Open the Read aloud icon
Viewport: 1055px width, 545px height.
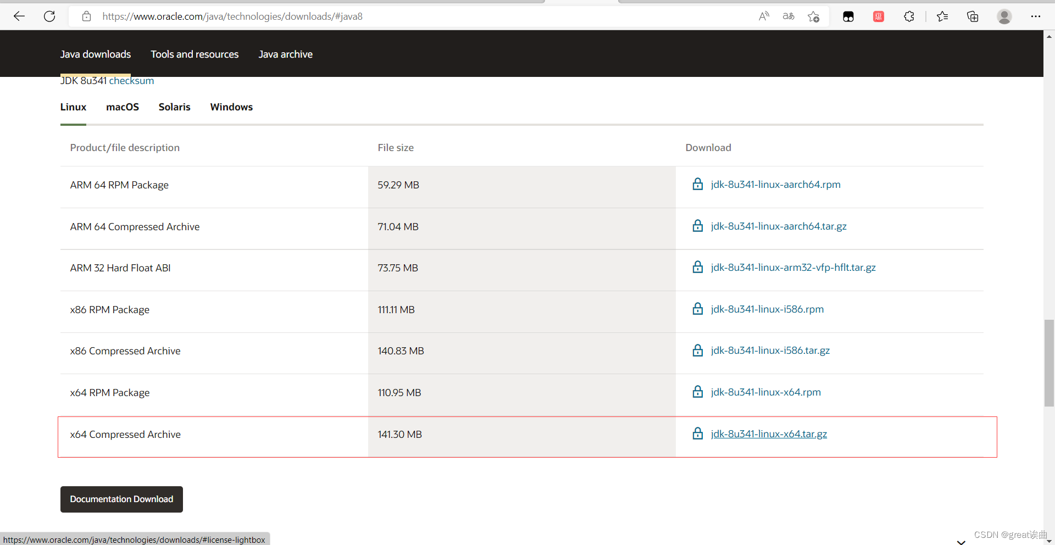(764, 16)
